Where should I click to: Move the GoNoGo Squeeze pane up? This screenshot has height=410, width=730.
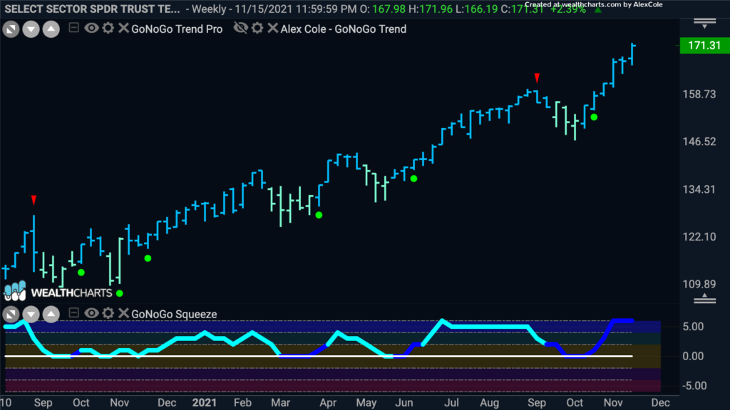pyautogui.click(x=51, y=315)
